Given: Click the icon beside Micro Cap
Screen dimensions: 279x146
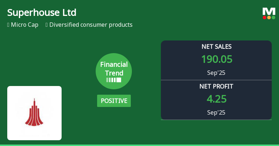Looking at the screenshot, I should pos(8,25).
